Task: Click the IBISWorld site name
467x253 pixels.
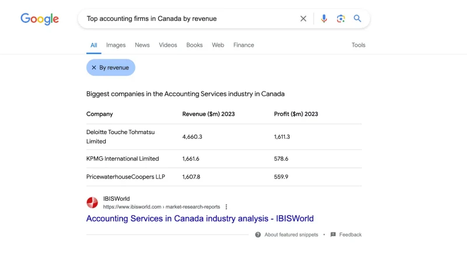Action: click(x=116, y=199)
